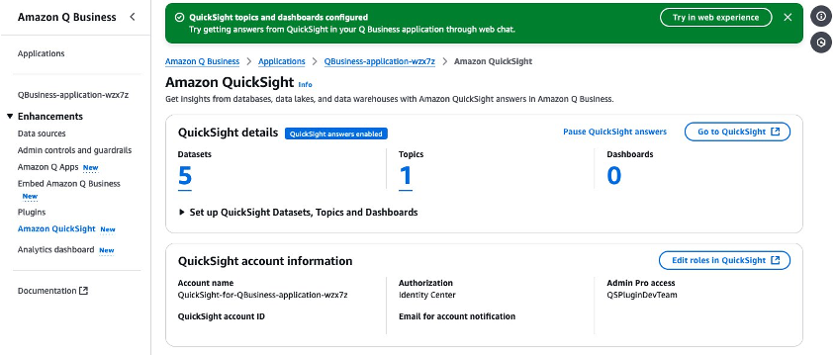Click Info link next to Amazon QuickSight heading
835x356 pixels.
(x=305, y=85)
